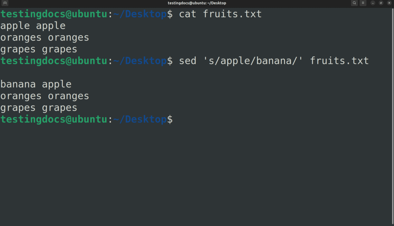
Task: Open the hamburger menu in title bar
Action: coord(363,3)
